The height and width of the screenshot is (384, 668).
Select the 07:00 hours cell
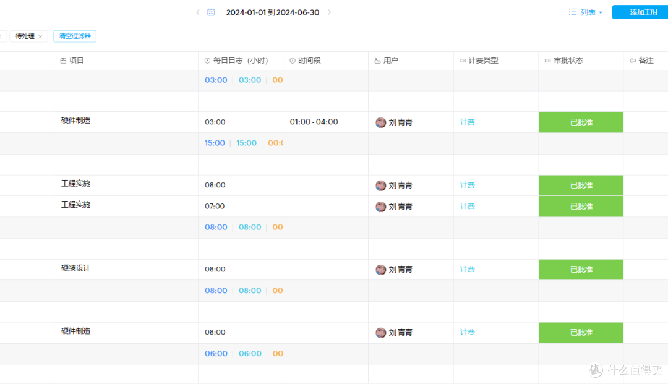click(x=215, y=206)
